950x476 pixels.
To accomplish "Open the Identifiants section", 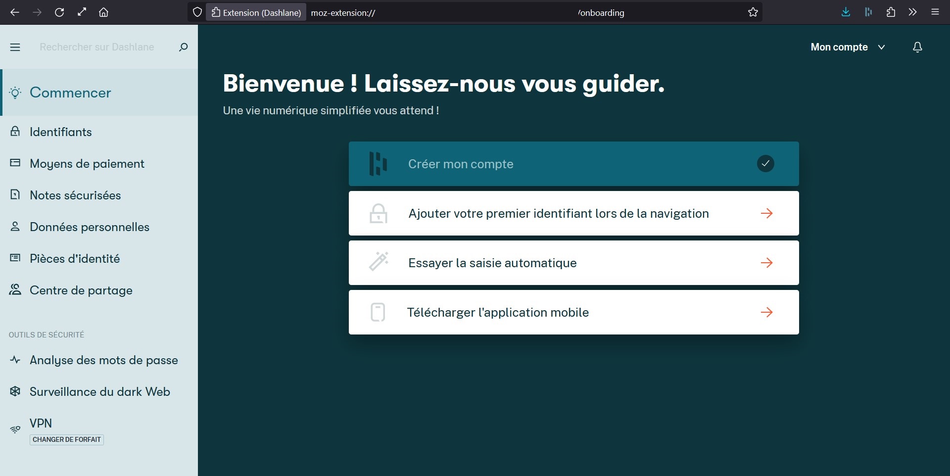I will click(x=60, y=132).
